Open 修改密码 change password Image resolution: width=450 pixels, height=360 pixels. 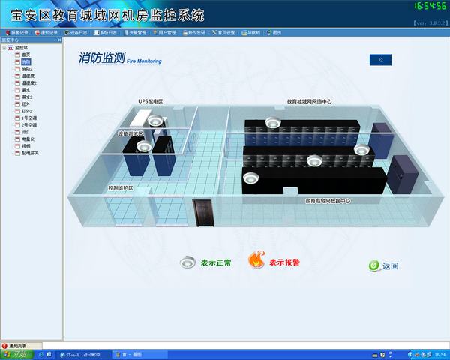pyautogui.click(x=193, y=33)
